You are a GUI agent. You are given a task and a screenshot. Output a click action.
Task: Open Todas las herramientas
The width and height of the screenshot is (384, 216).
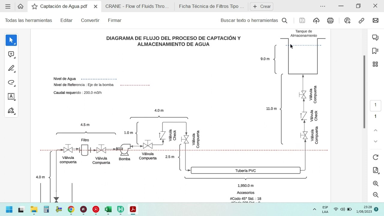point(28,20)
